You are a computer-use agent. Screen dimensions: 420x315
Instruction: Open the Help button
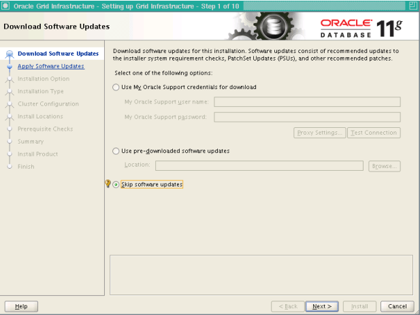(x=21, y=306)
